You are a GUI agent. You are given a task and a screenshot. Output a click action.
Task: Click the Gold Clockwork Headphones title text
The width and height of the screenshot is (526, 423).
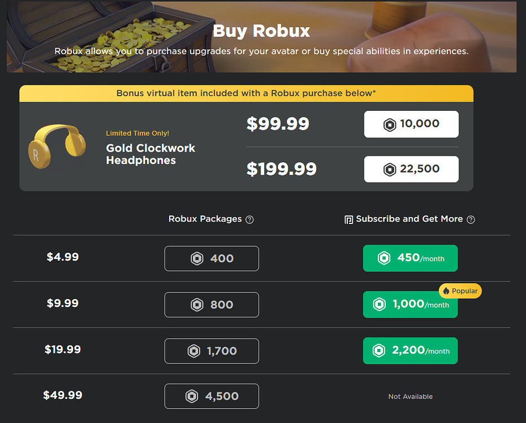[x=150, y=154]
